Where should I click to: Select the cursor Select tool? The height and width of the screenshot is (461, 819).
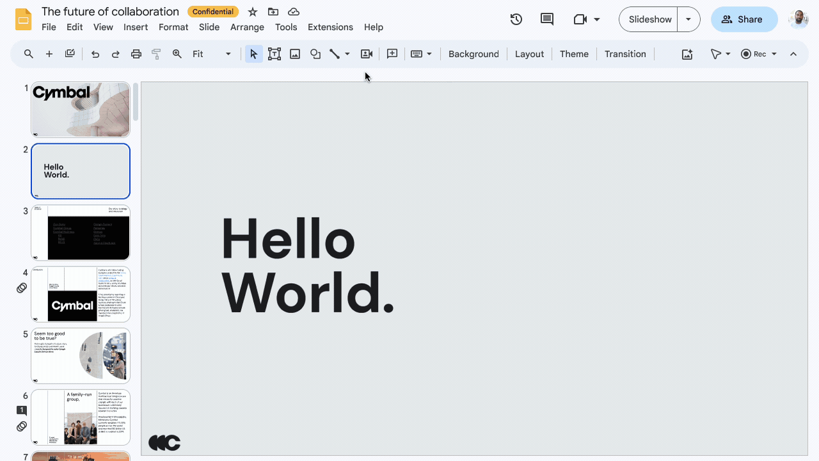[254, 54]
